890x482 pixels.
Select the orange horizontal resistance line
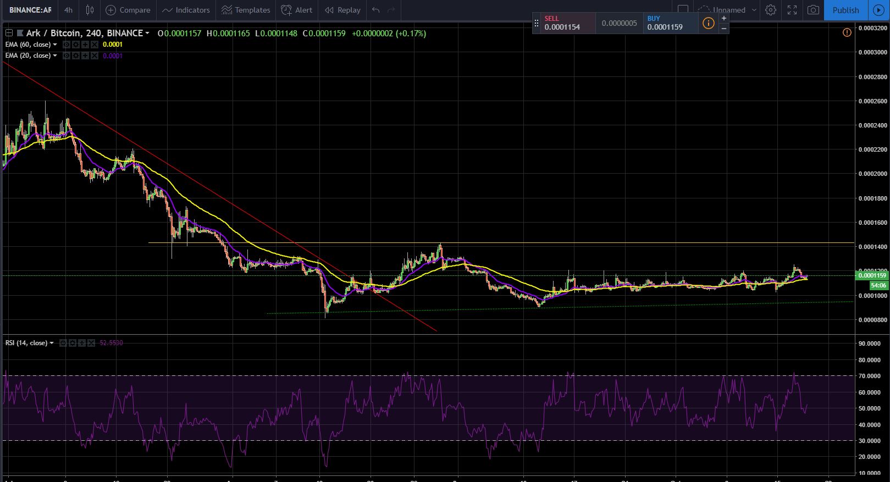501,242
